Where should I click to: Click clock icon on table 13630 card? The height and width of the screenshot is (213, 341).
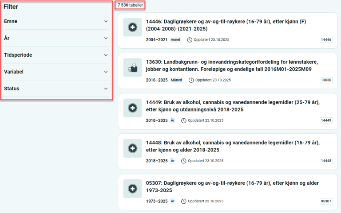coord(191,80)
